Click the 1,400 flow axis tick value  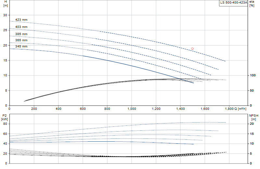180,109
